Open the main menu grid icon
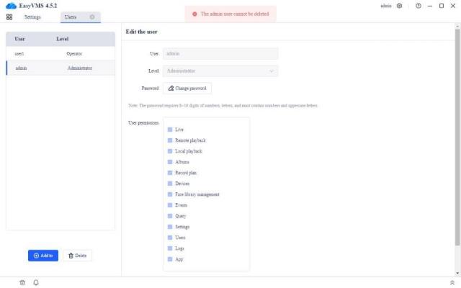The height and width of the screenshot is (288, 461). point(9,17)
